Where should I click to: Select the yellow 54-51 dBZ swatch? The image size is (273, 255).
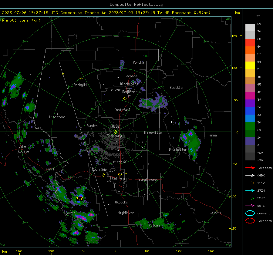[250, 65]
